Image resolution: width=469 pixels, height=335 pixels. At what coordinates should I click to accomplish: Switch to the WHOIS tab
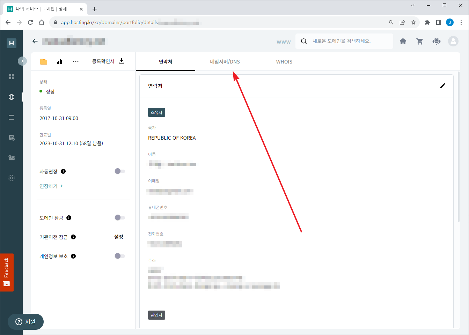(x=284, y=62)
